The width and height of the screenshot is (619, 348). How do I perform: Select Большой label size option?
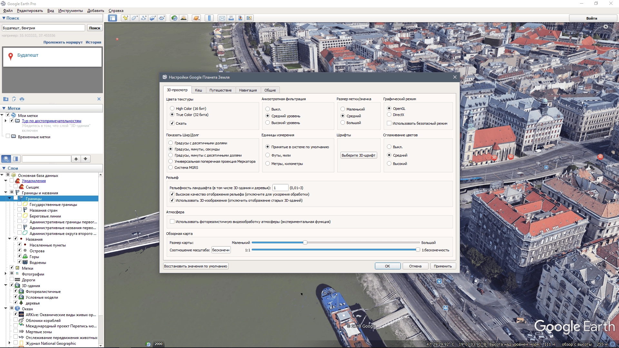343,123
